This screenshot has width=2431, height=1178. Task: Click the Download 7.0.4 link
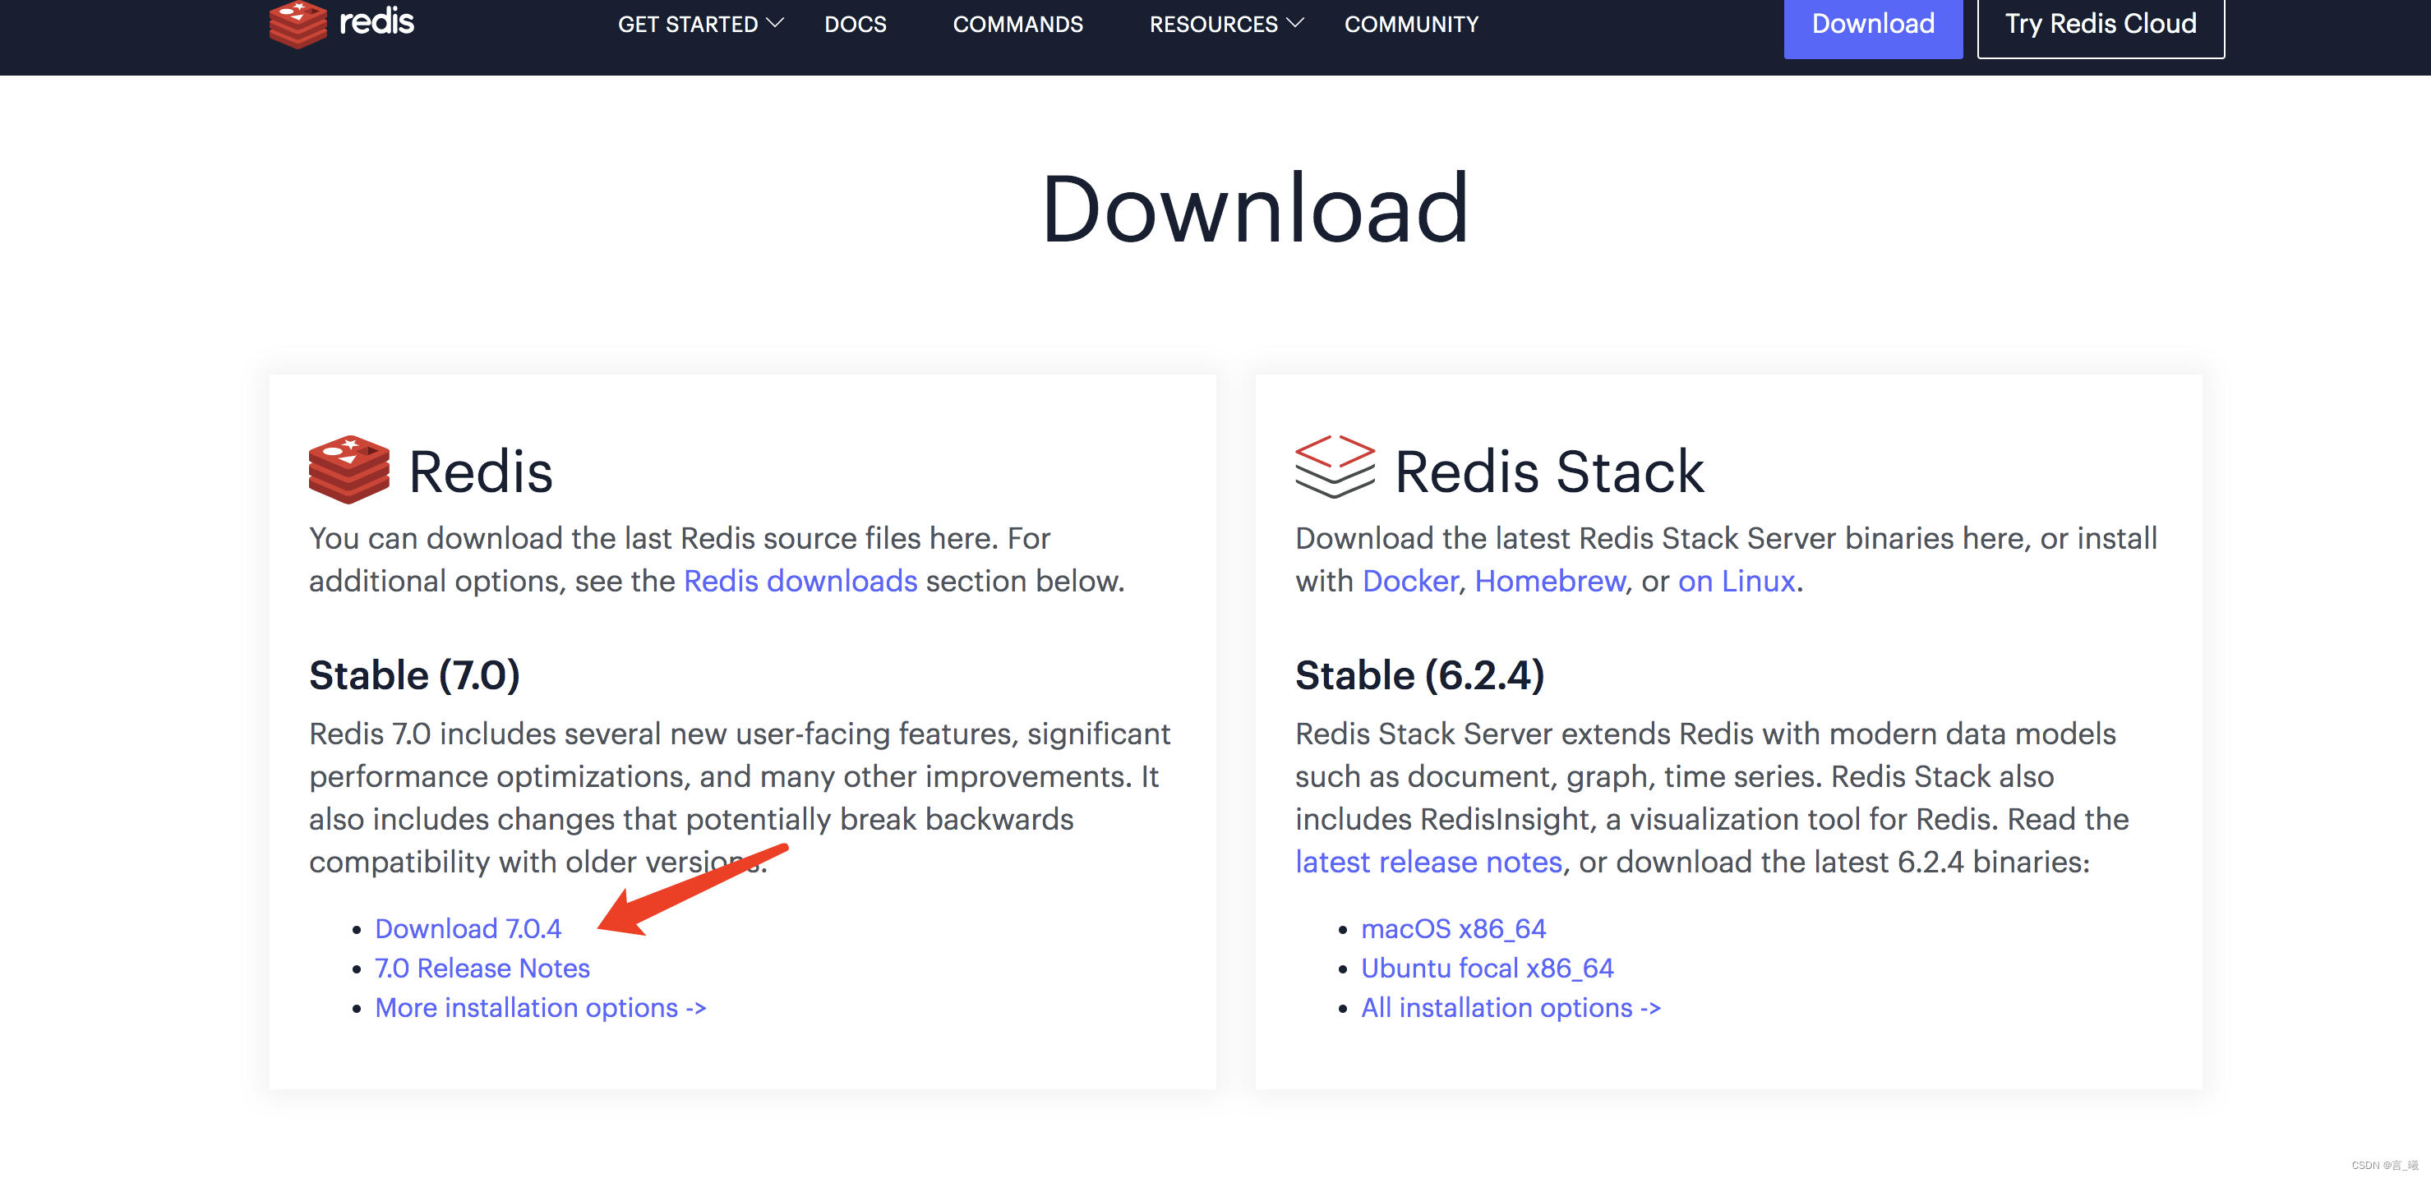tap(468, 928)
